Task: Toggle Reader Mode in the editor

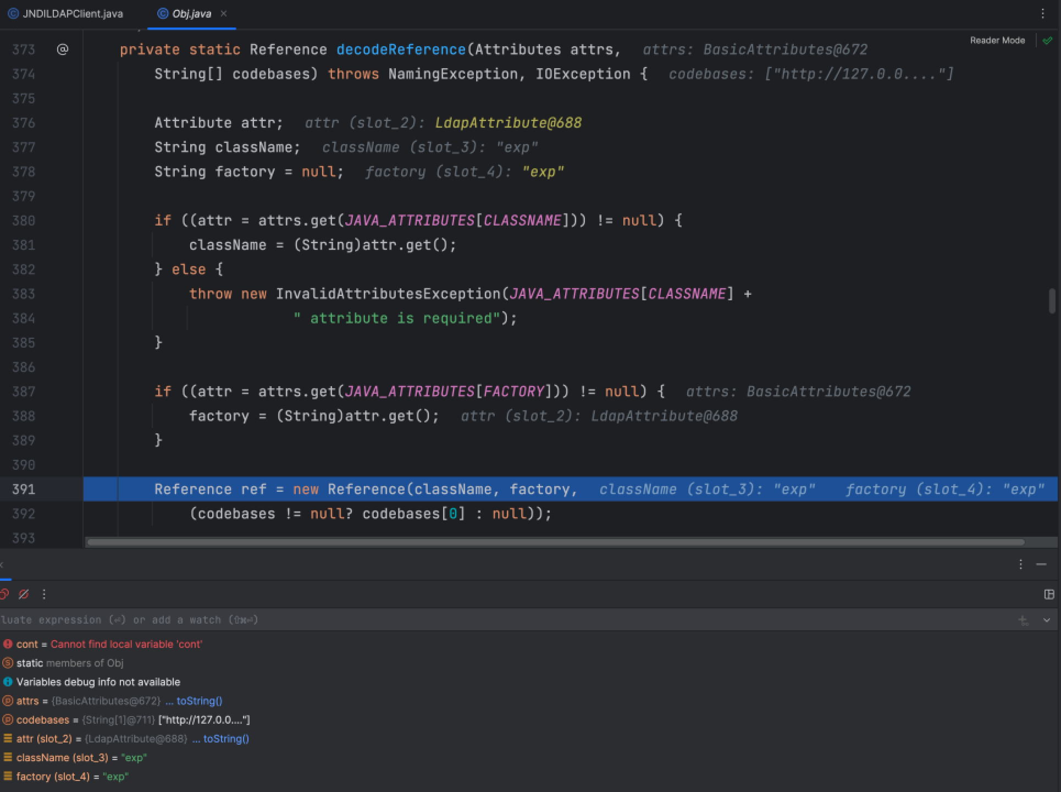Action: pos(997,40)
